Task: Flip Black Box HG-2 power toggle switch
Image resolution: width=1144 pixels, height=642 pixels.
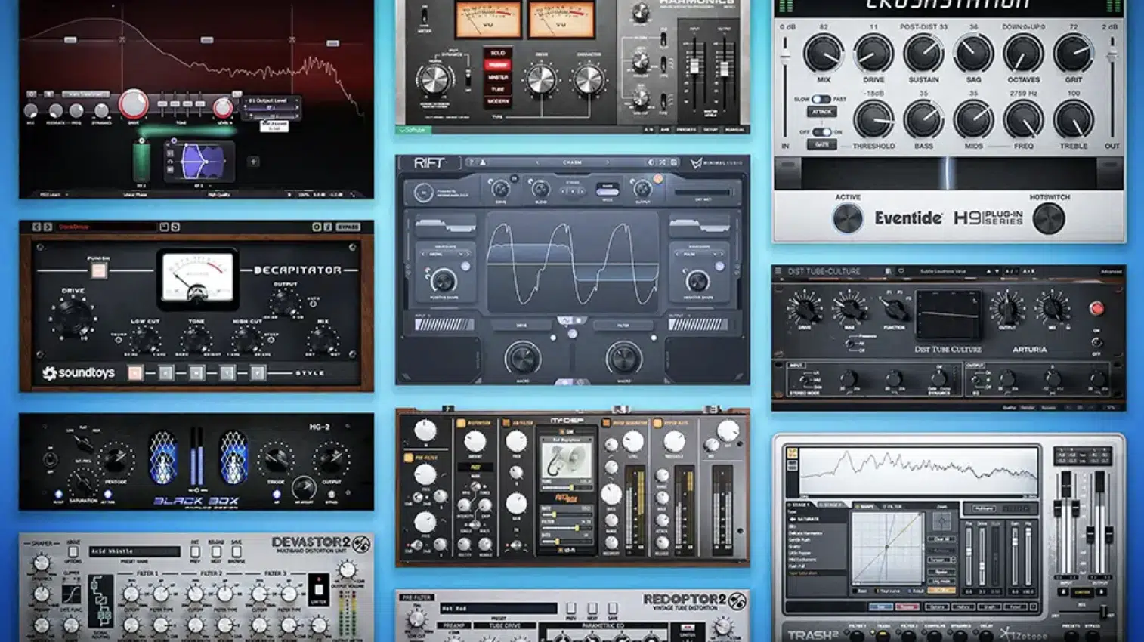Action: 50,459
